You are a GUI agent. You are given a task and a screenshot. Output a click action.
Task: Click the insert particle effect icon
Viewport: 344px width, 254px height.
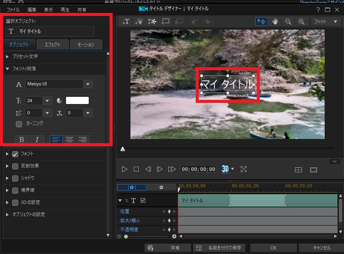click(x=138, y=22)
